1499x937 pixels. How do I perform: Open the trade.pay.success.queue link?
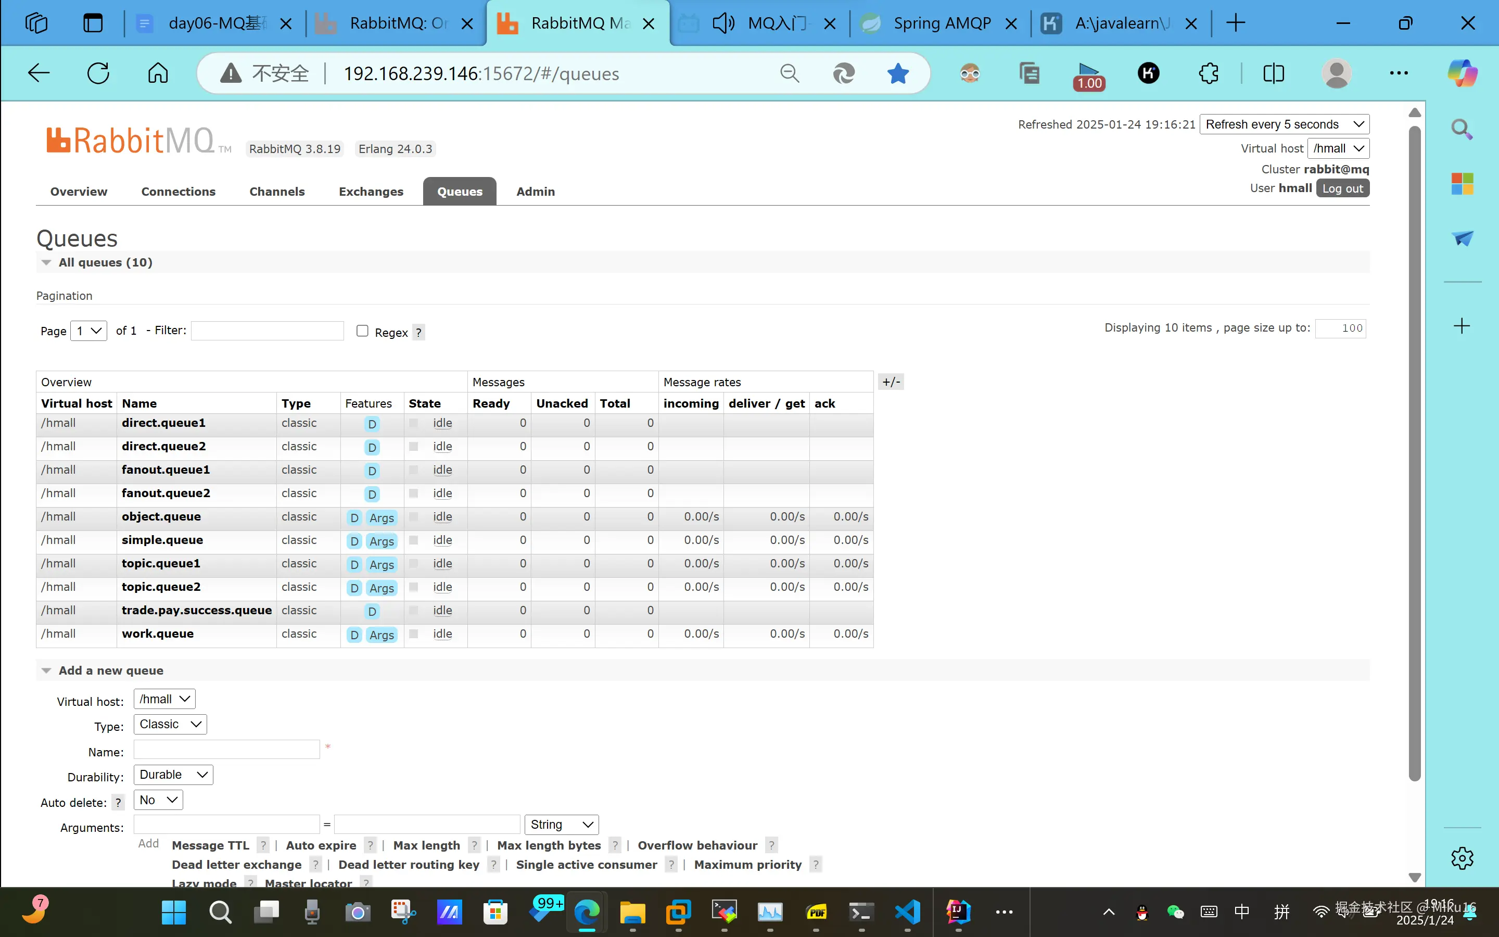pyautogui.click(x=196, y=611)
